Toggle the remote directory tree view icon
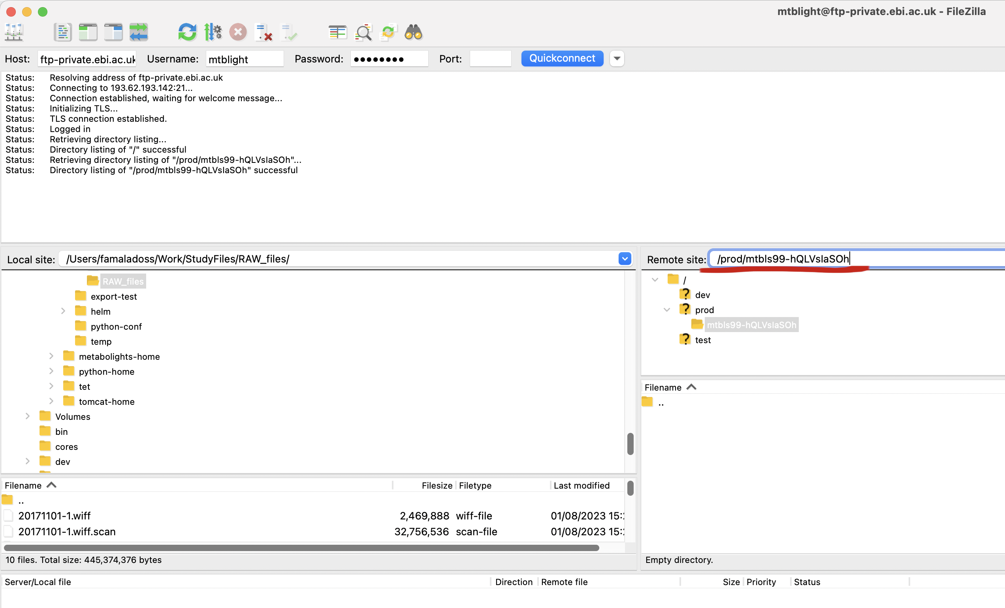 [113, 32]
